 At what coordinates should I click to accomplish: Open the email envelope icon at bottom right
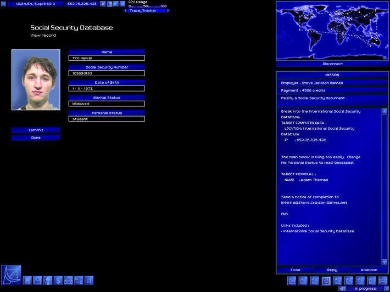click(383, 281)
